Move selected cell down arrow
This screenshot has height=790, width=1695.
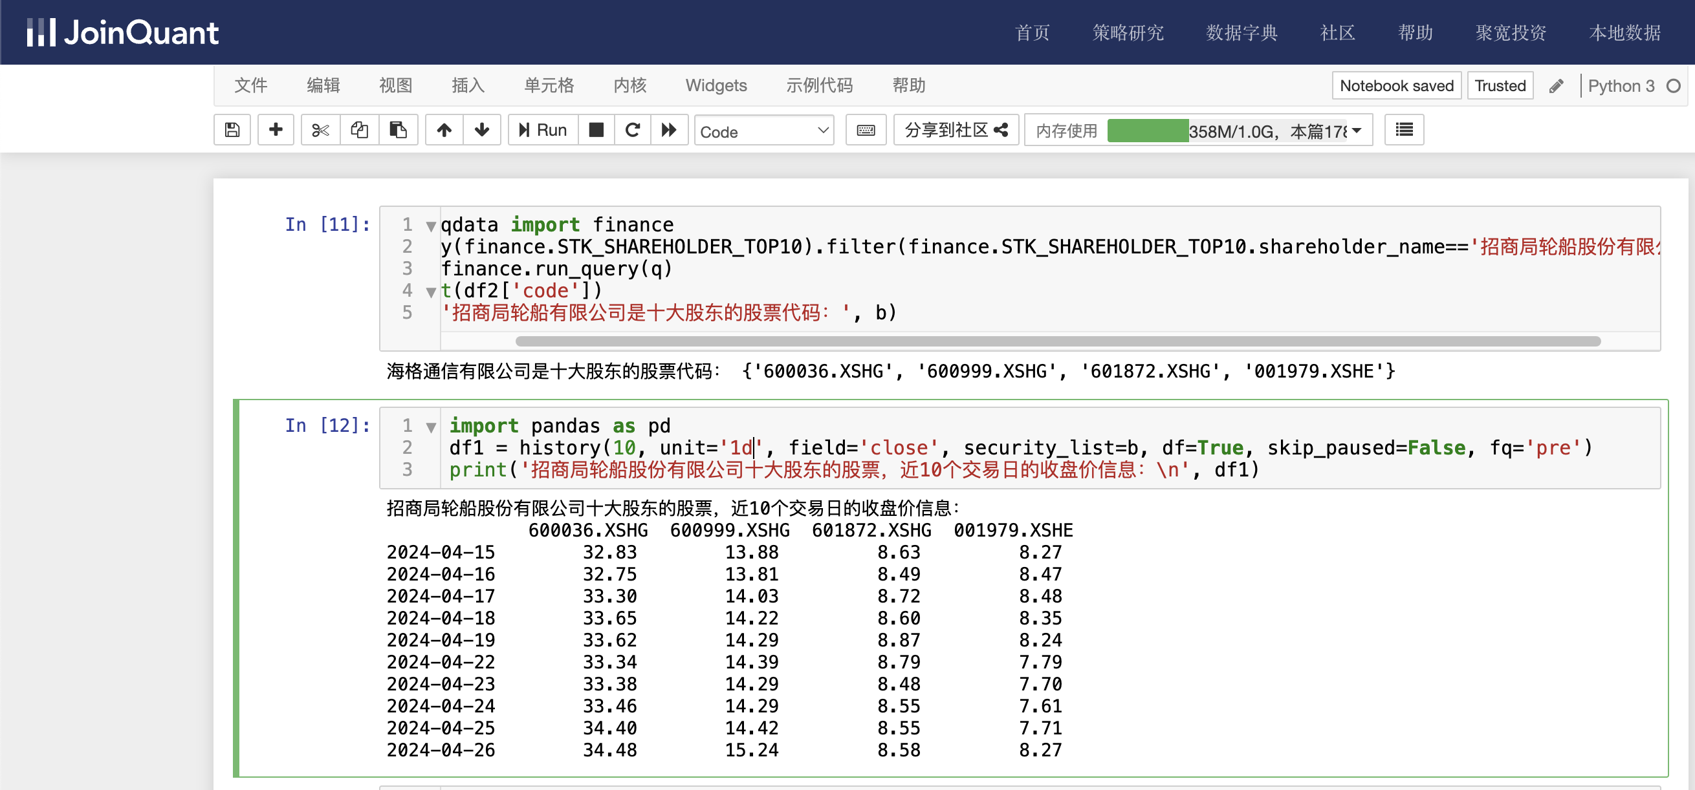point(482,130)
